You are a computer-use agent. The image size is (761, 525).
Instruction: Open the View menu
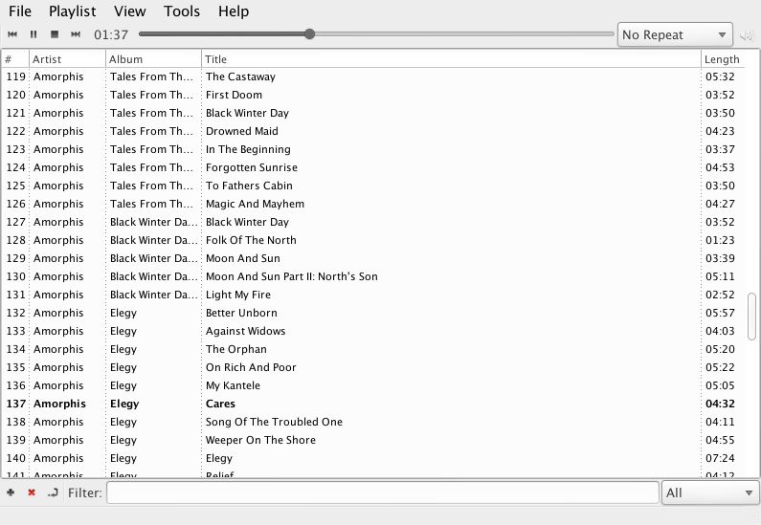(x=129, y=11)
